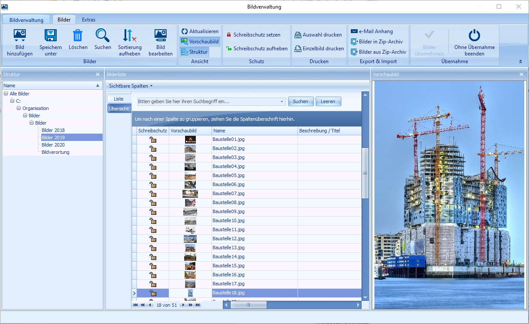Collapse the first Bilder node under Organisation

click(x=25, y=116)
